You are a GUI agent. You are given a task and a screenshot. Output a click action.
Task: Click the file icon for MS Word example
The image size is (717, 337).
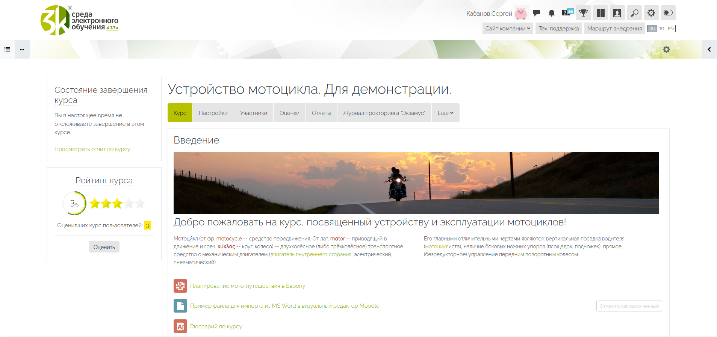coord(180,306)
